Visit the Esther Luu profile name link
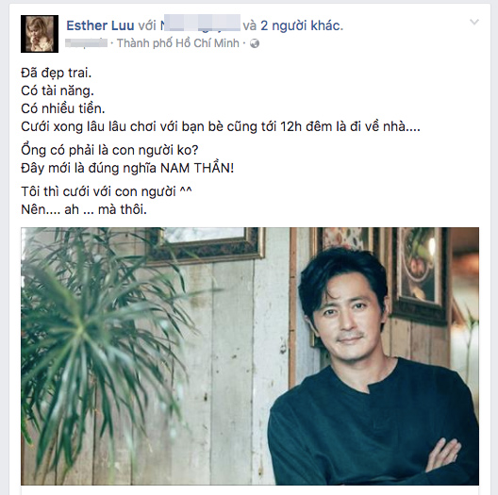 pyautogui.click(x=100, y=25)
